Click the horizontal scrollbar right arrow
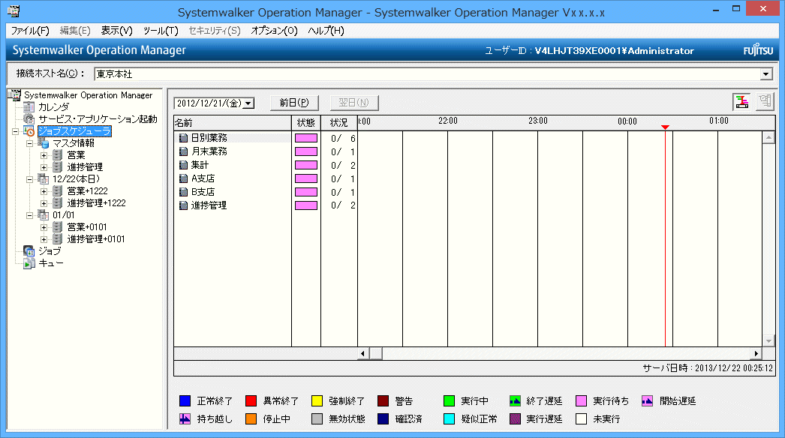Image resolution: width=785 pixels, height=438 pixels. pyautogui.click(x=756, y=354)
